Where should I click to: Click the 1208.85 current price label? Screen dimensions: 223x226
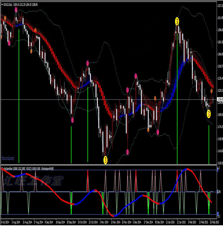(219, 99)
